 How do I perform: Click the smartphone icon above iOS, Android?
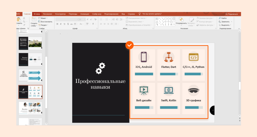[x=144, y=57]
